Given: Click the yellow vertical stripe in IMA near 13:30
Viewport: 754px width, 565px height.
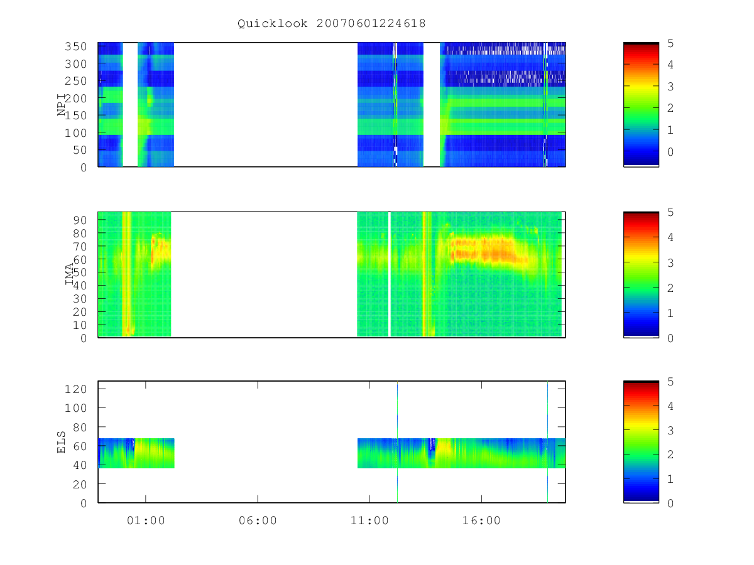Looking at the screenshot, I should (x=427, y=274).
